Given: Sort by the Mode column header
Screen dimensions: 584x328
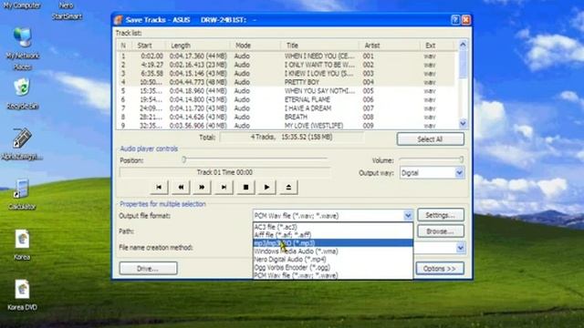Looking at the screenshot, I should (x=255, y=46).
